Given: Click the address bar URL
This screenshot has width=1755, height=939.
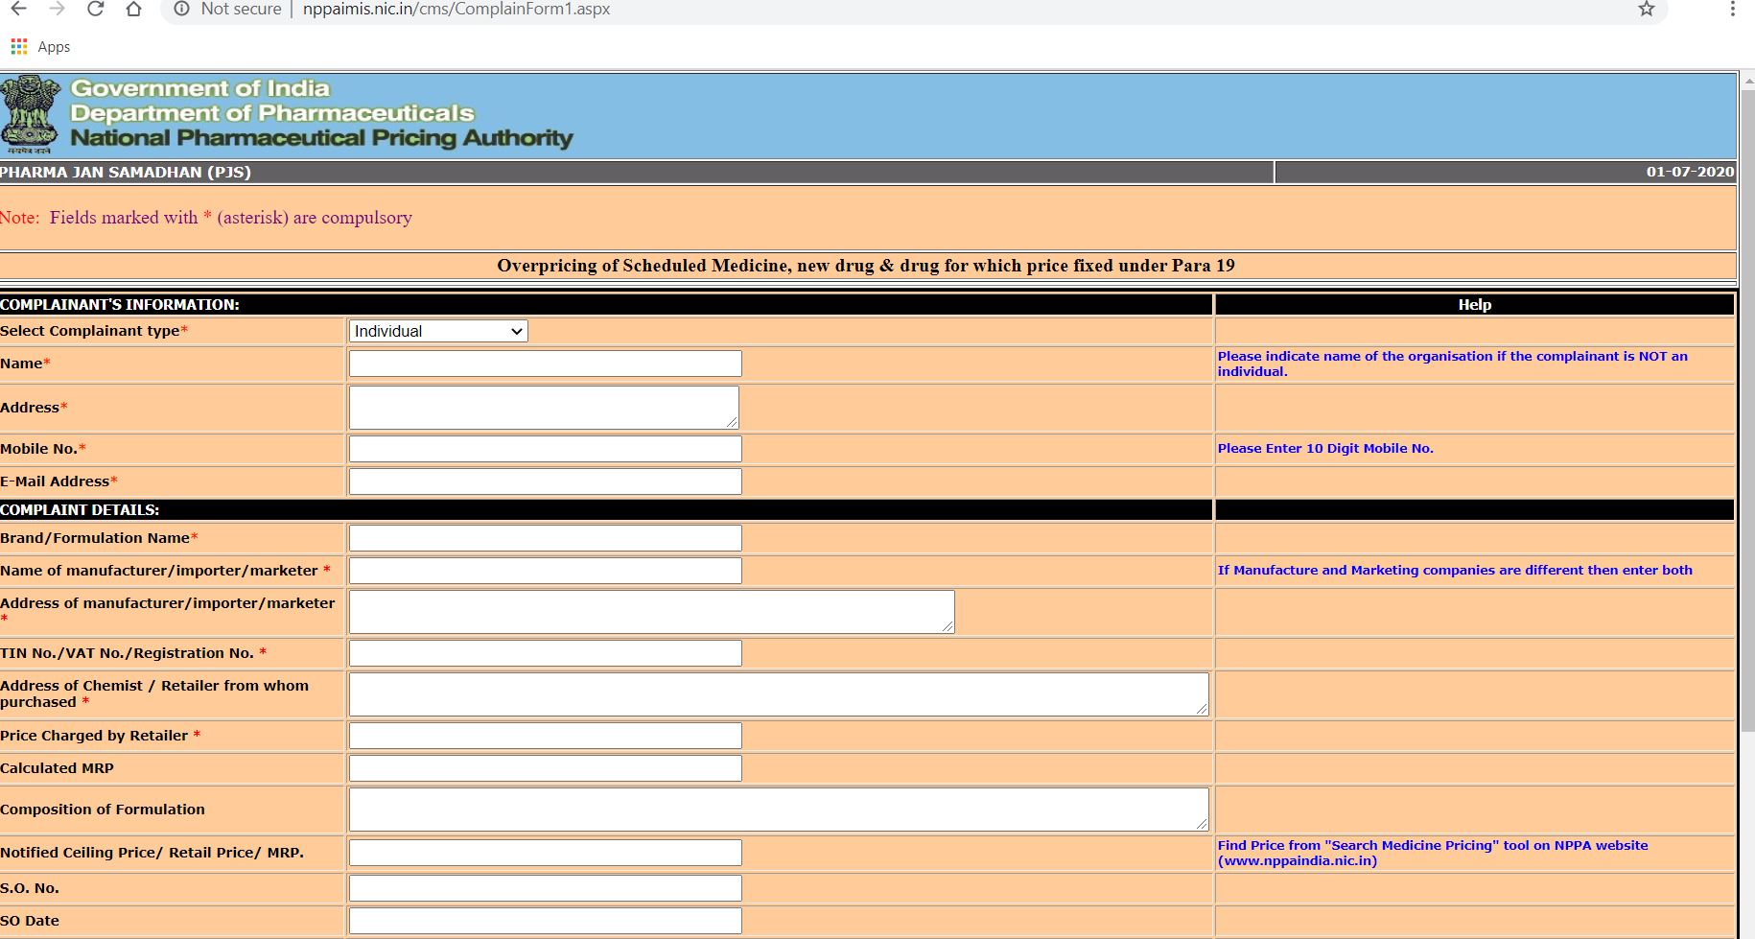Looking at the screenshot, I should point(456,10).
